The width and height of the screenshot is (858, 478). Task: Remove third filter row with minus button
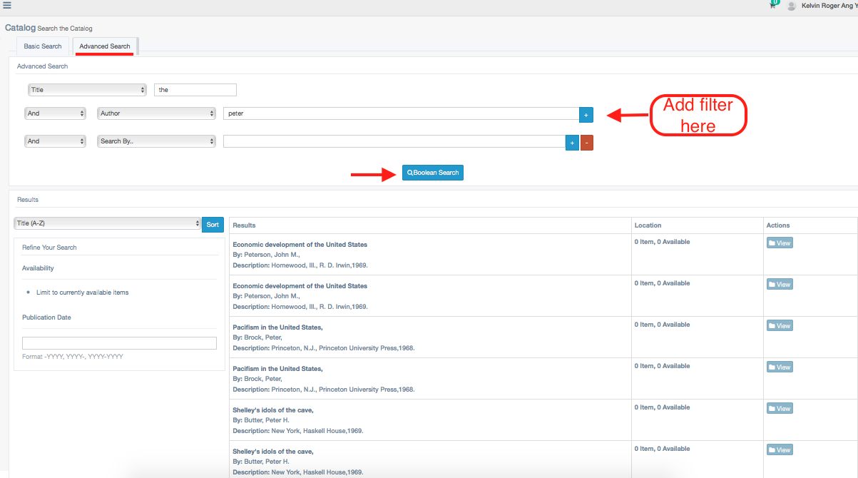[x=587, y=143]
